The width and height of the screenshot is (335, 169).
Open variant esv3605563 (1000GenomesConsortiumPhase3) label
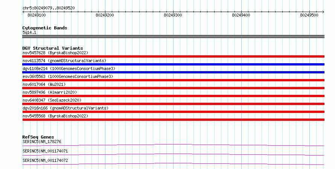(68, 76)
